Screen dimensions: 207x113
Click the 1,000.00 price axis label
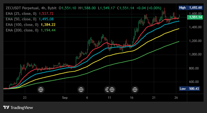(x=195, y=54)
